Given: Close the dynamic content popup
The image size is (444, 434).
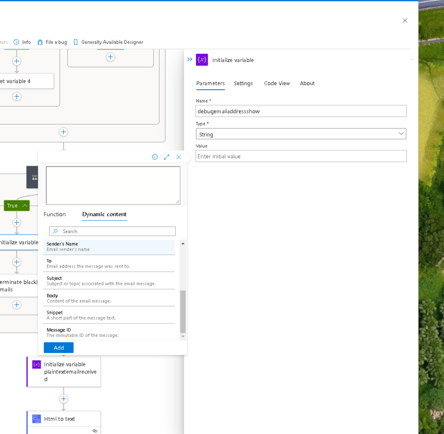Looking at the screenshot, I should pyautogui.click(x=178, y=157).
